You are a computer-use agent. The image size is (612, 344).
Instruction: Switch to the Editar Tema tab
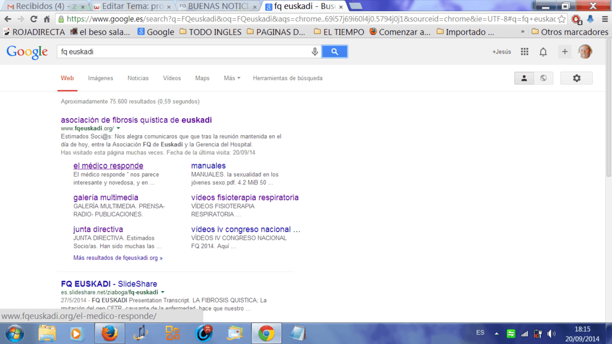tap(133, 6)
